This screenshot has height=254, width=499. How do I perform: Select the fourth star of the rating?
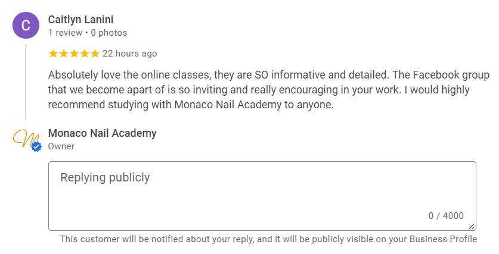point(84,54)
